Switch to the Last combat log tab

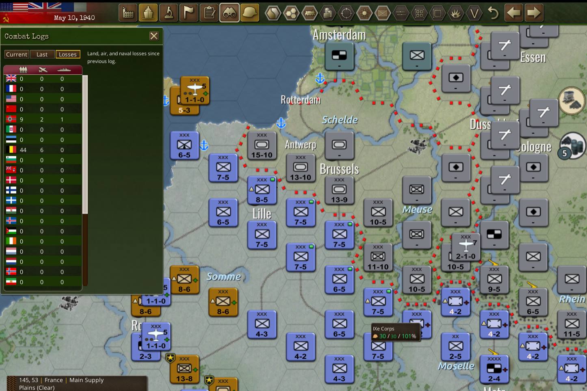(42, 54)
